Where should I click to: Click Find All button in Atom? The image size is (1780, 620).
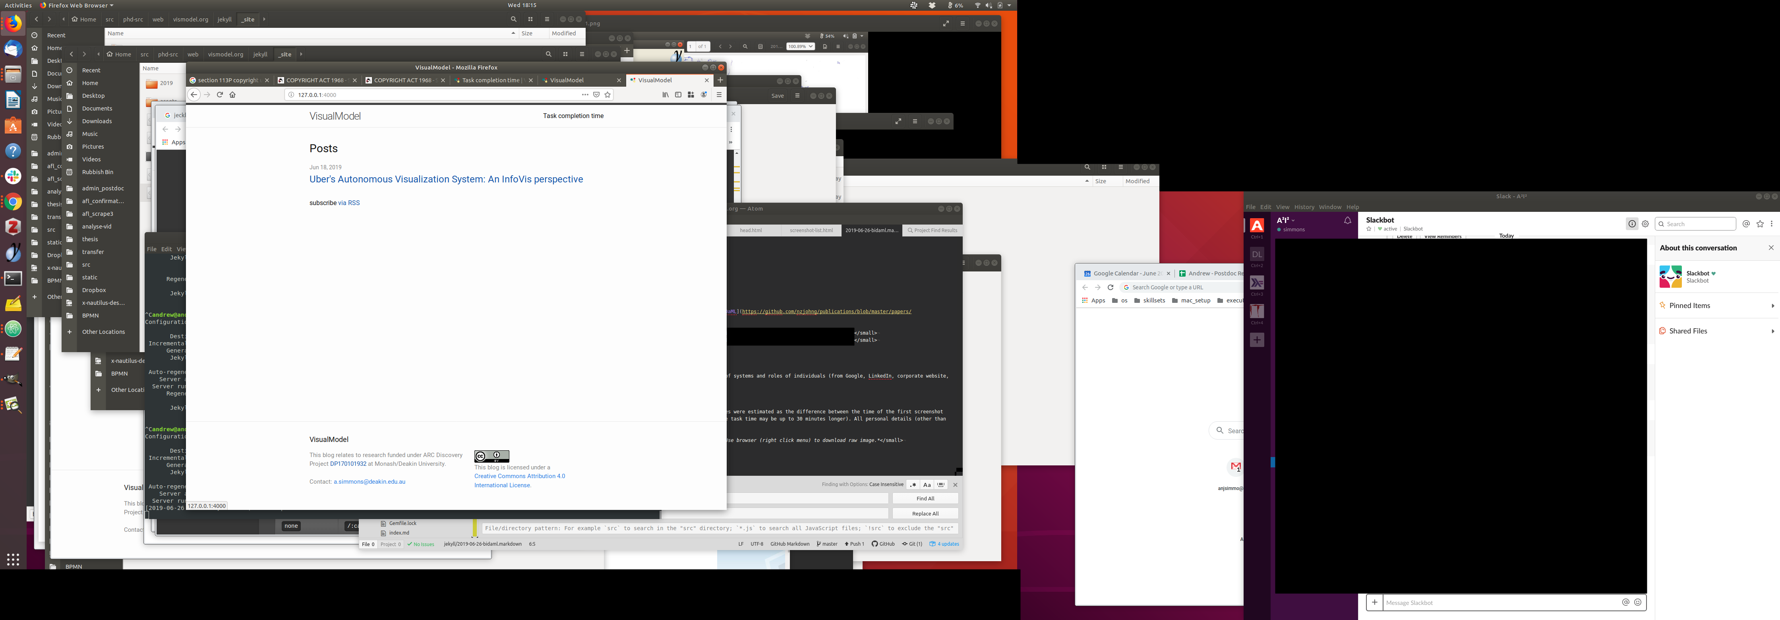tap(925, 498)
